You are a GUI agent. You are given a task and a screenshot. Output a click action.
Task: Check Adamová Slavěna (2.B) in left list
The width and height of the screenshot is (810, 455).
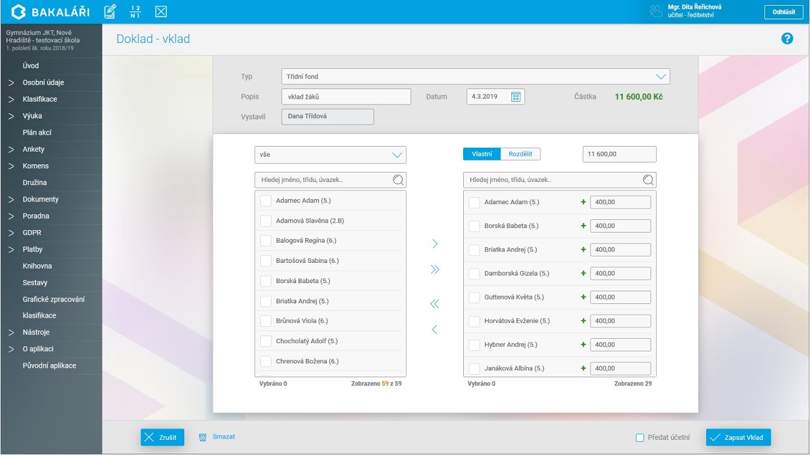point(266,221)
